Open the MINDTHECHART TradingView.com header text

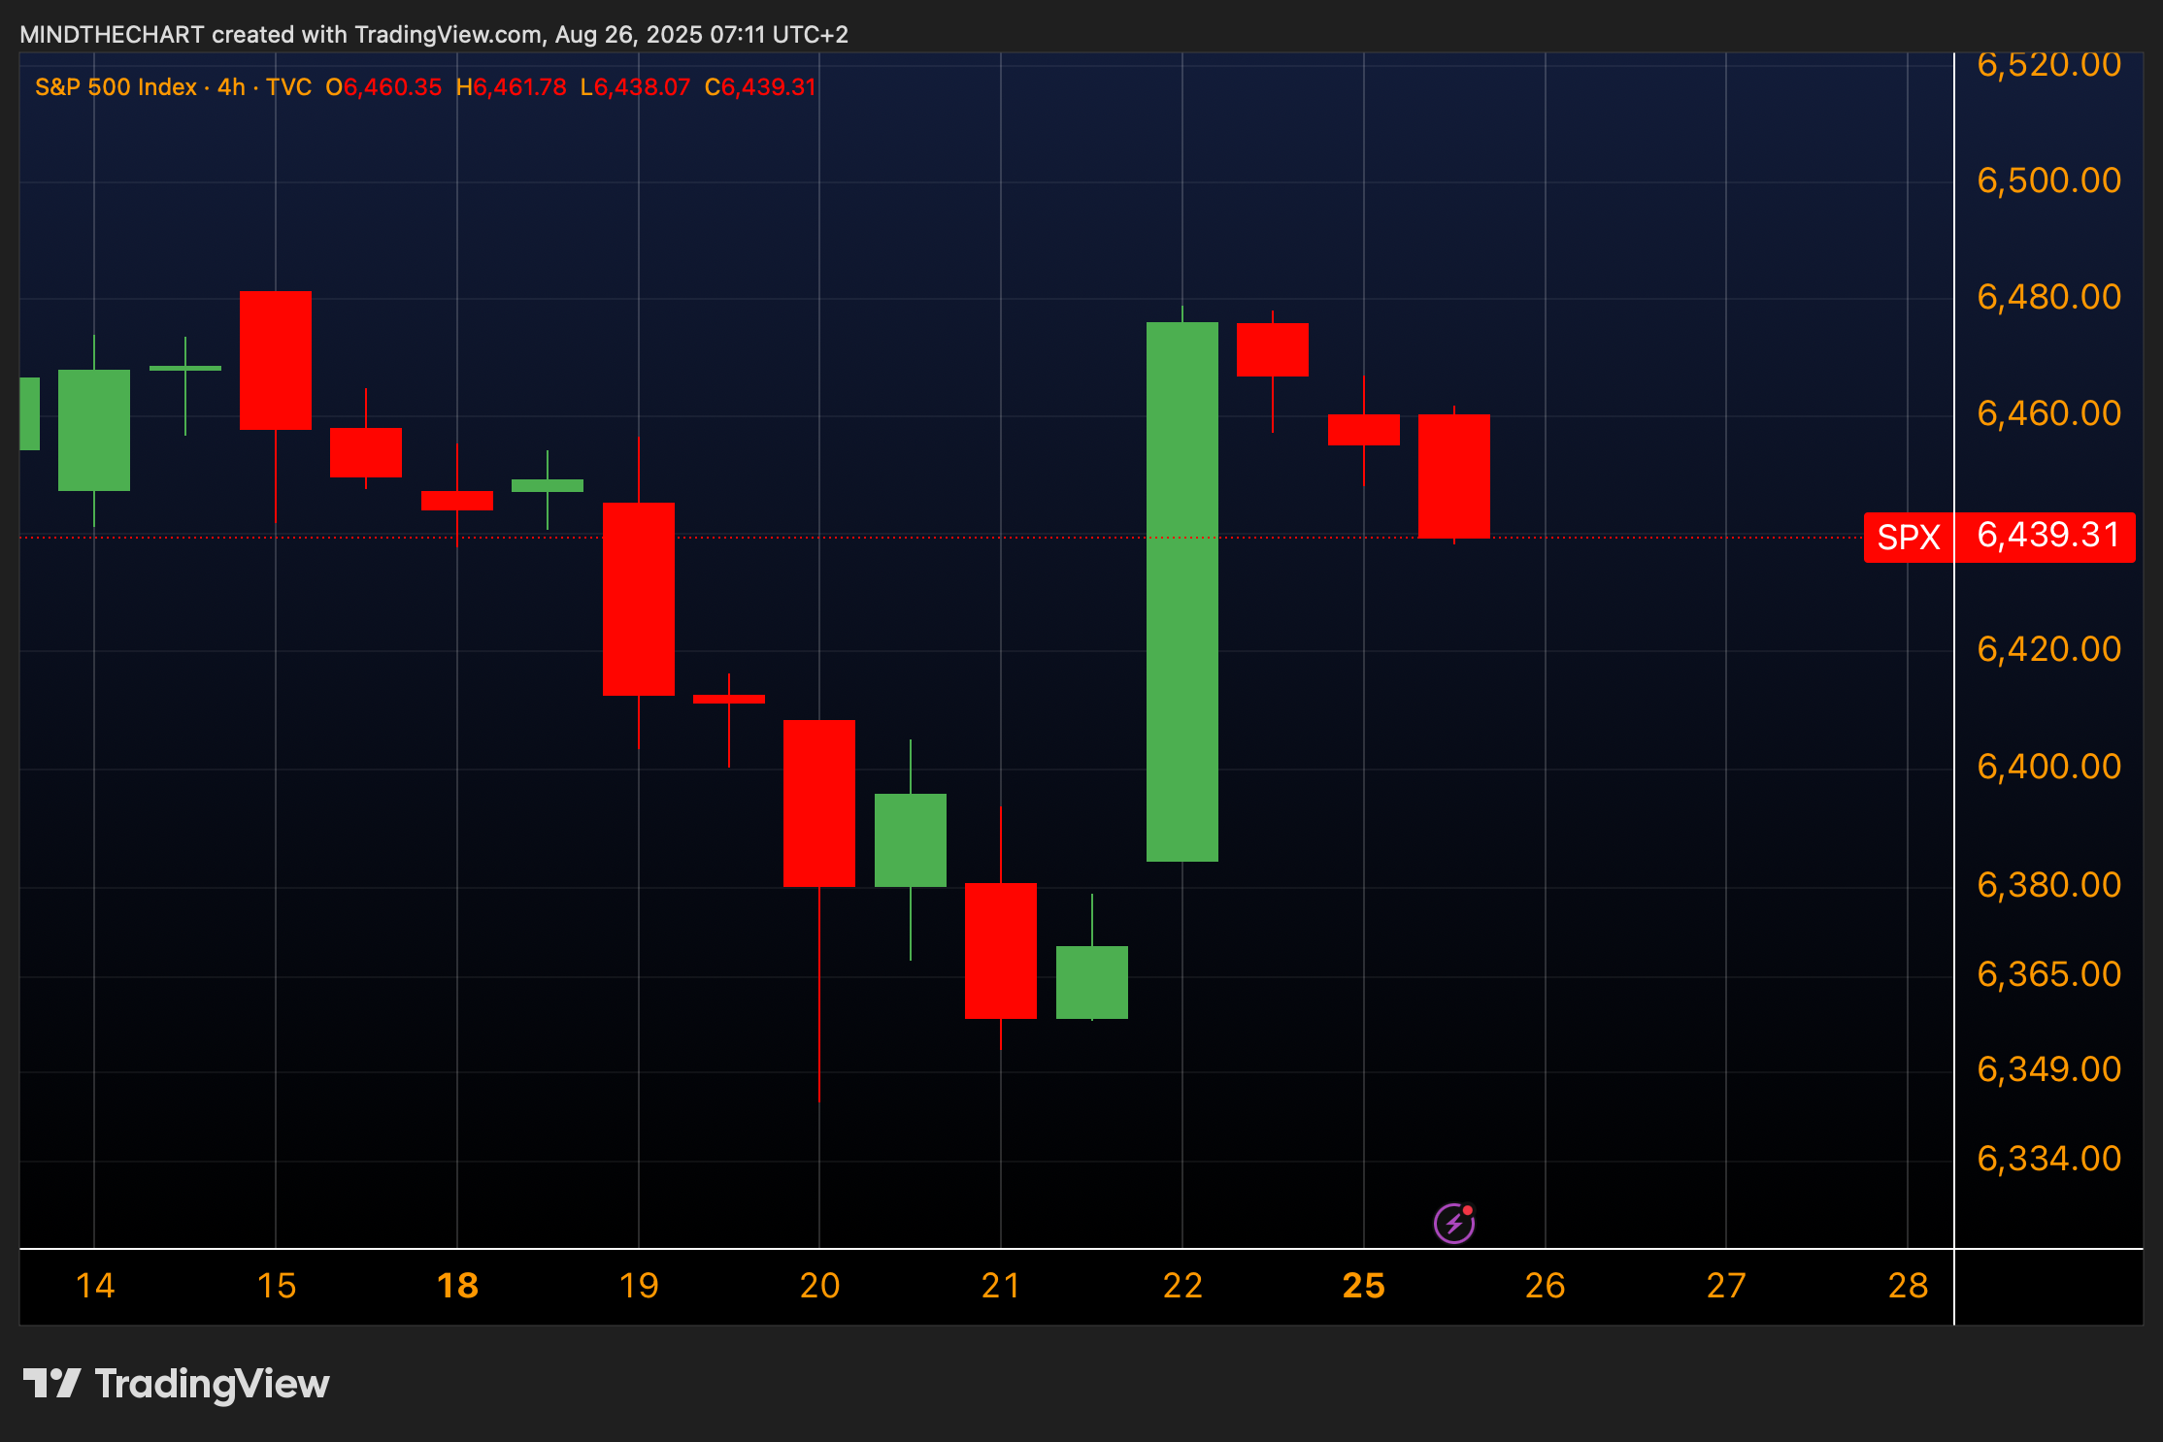click(433, 35)
